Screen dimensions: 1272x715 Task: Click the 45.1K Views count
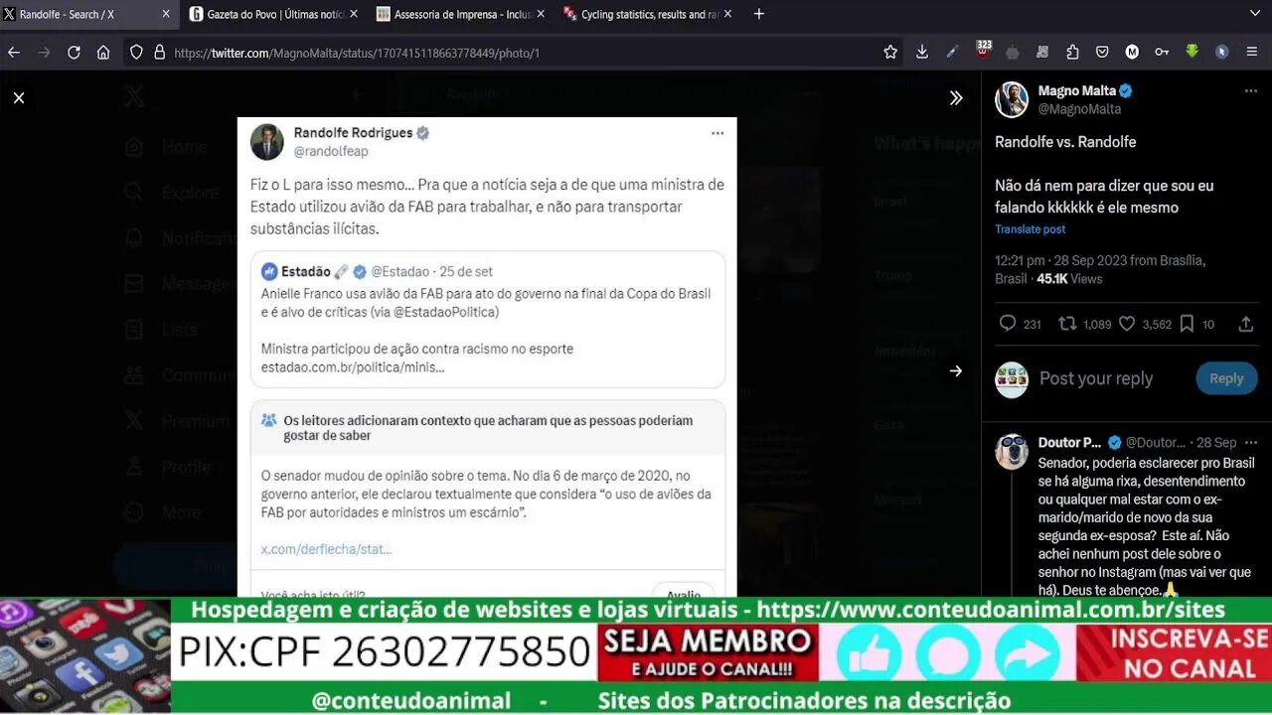[1069, 279]
